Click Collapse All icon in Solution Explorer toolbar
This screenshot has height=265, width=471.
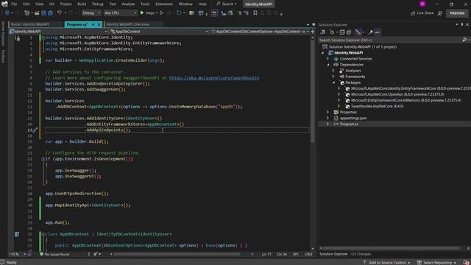tap(342, 32)
